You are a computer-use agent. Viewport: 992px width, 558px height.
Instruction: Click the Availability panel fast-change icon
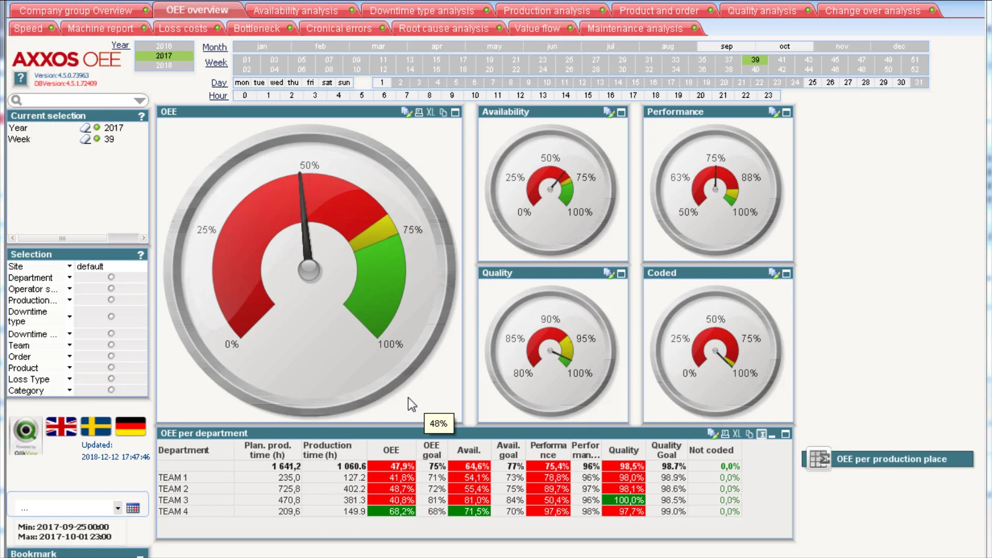click(x=609, y=112)
